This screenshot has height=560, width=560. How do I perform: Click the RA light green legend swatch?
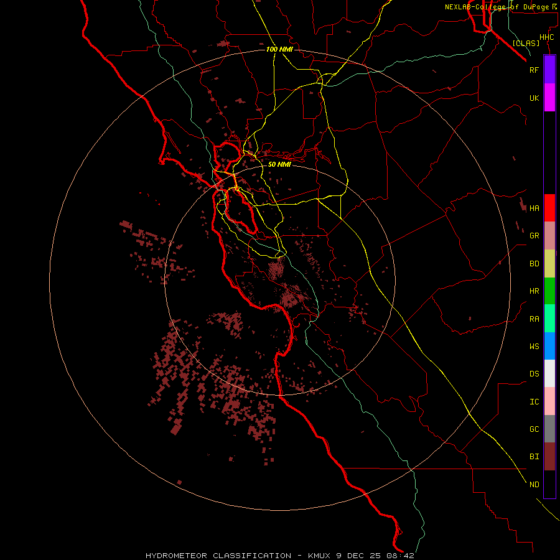click(549, 319)
